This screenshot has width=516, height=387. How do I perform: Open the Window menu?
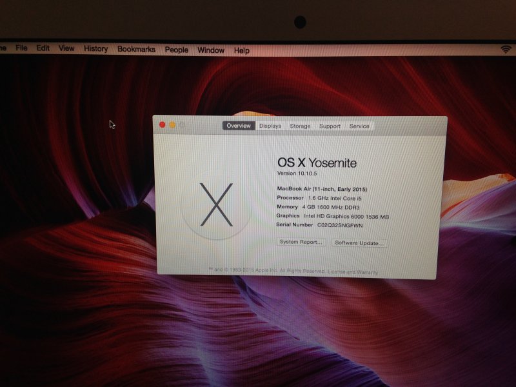click(211, 50)
